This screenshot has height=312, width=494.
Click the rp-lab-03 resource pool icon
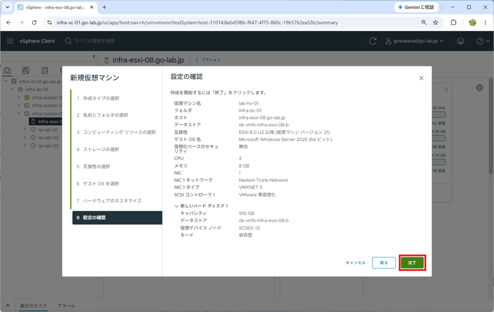point(34,146)
